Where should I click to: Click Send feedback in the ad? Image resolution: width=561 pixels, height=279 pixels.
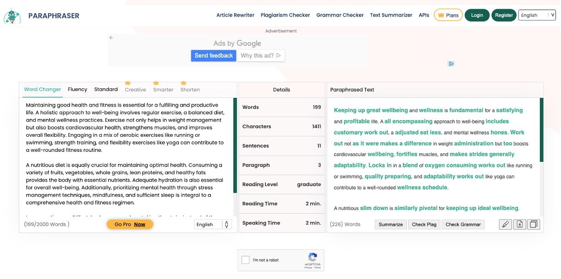tap(214, 55)
